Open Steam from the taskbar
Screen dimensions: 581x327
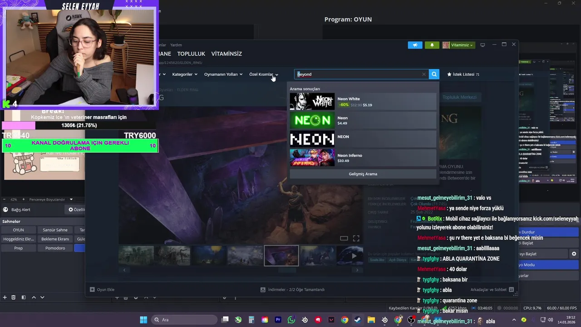pos(358,320)
